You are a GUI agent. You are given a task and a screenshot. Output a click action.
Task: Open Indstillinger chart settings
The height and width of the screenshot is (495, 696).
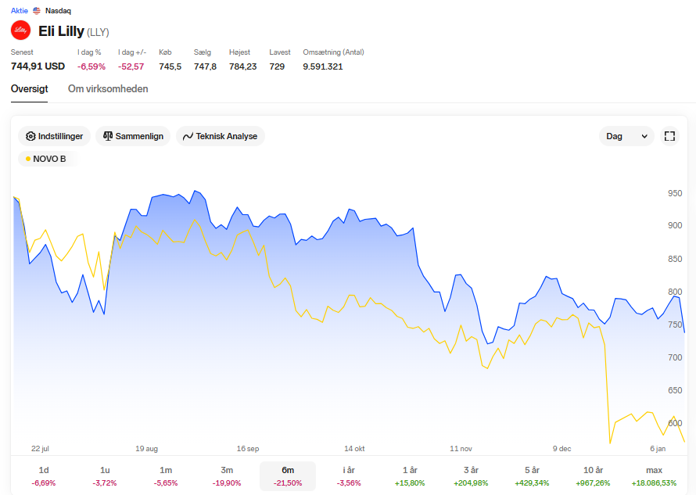(x=54, y=136)
